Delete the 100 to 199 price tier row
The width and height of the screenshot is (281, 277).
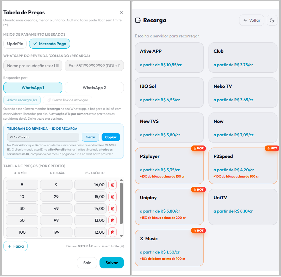pyautogui.click(x=113, y=232)
